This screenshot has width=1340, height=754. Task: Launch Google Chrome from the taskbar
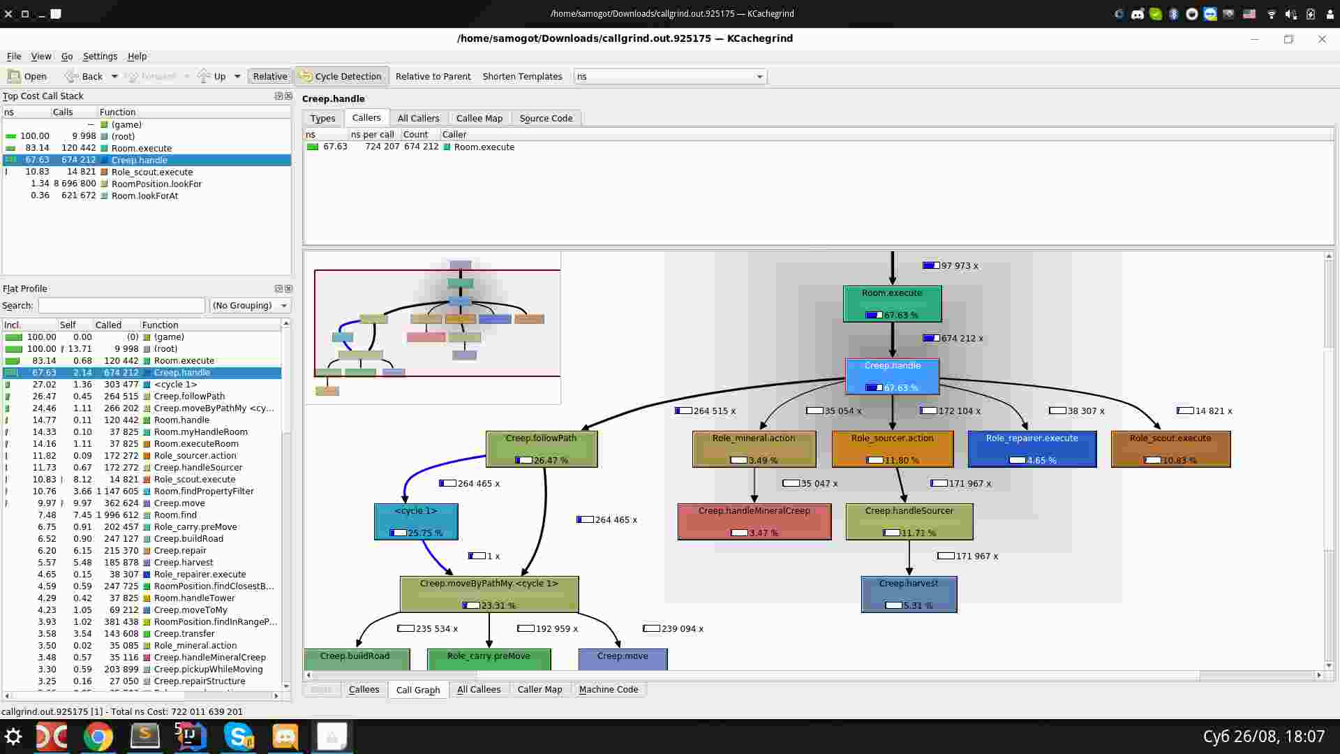[x=98, y=737]
